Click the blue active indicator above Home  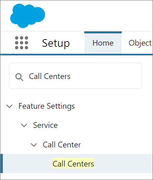[103, 32]
